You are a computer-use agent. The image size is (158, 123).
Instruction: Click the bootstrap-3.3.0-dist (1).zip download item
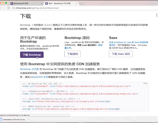click(14, 119)
